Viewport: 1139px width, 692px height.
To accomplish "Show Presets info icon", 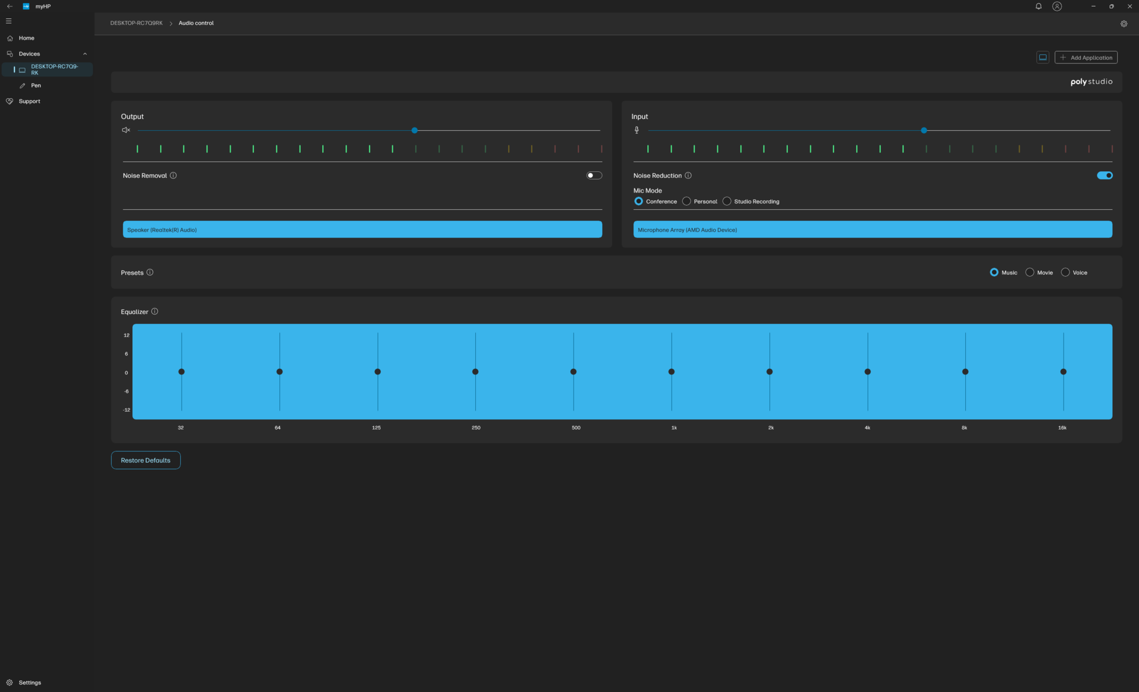I will pos(150,273).
